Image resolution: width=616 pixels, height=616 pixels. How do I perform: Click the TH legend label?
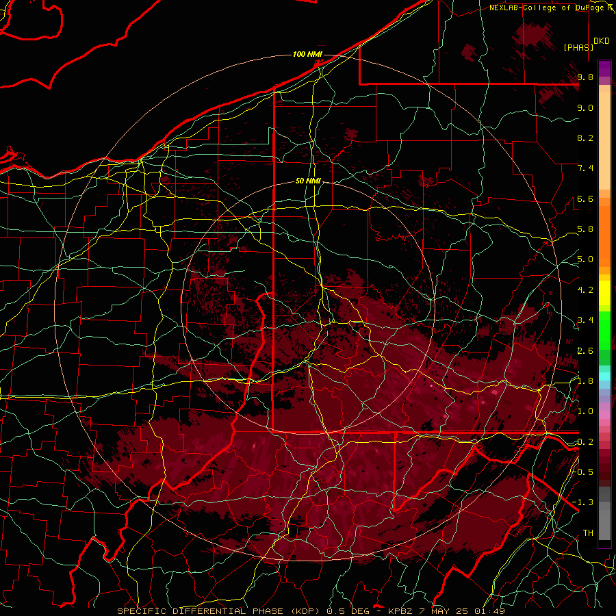[588, 533]
